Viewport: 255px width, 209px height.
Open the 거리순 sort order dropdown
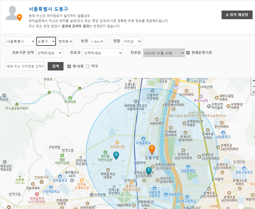pos(132,41)
